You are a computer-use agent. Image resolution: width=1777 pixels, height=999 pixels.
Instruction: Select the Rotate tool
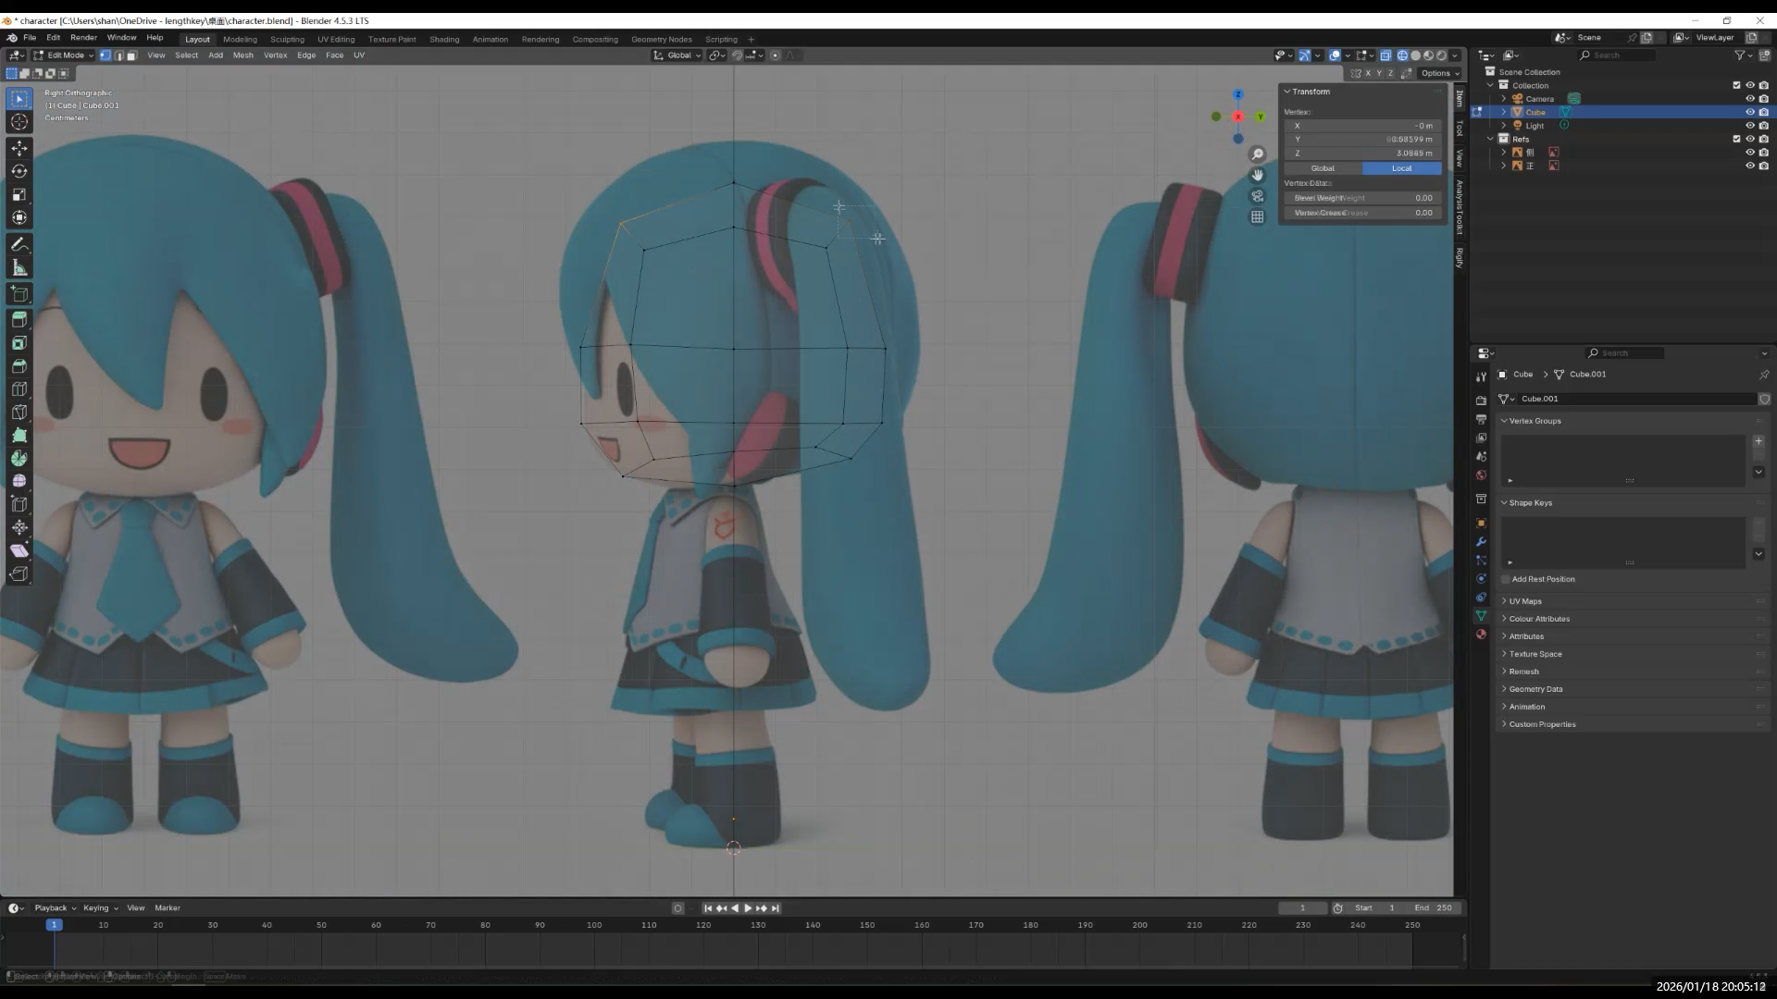[x=19, y=171]
